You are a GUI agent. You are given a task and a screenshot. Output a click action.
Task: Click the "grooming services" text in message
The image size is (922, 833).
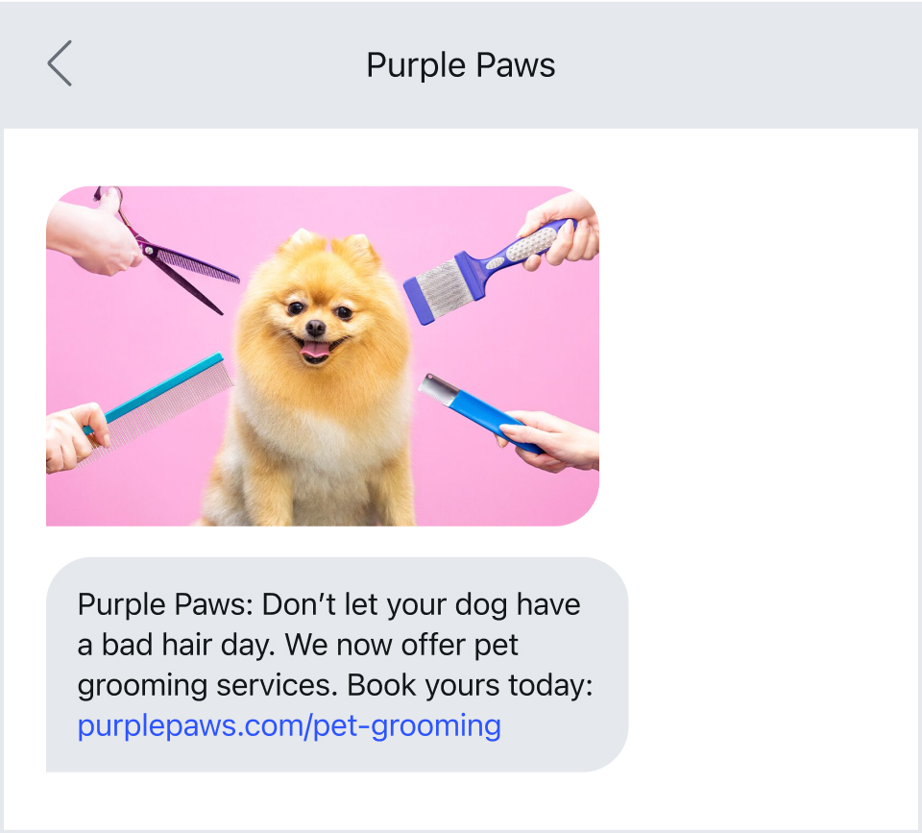208,686
